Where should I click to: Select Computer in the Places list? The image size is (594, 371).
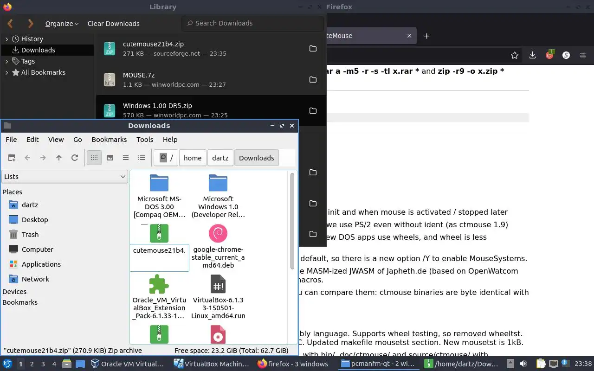click(x=38, y=249)
